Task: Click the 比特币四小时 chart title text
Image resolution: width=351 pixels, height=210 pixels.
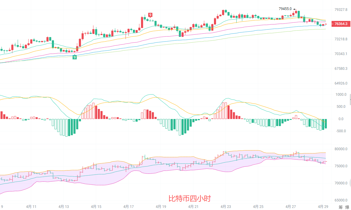Action: [x=190, y=199]
